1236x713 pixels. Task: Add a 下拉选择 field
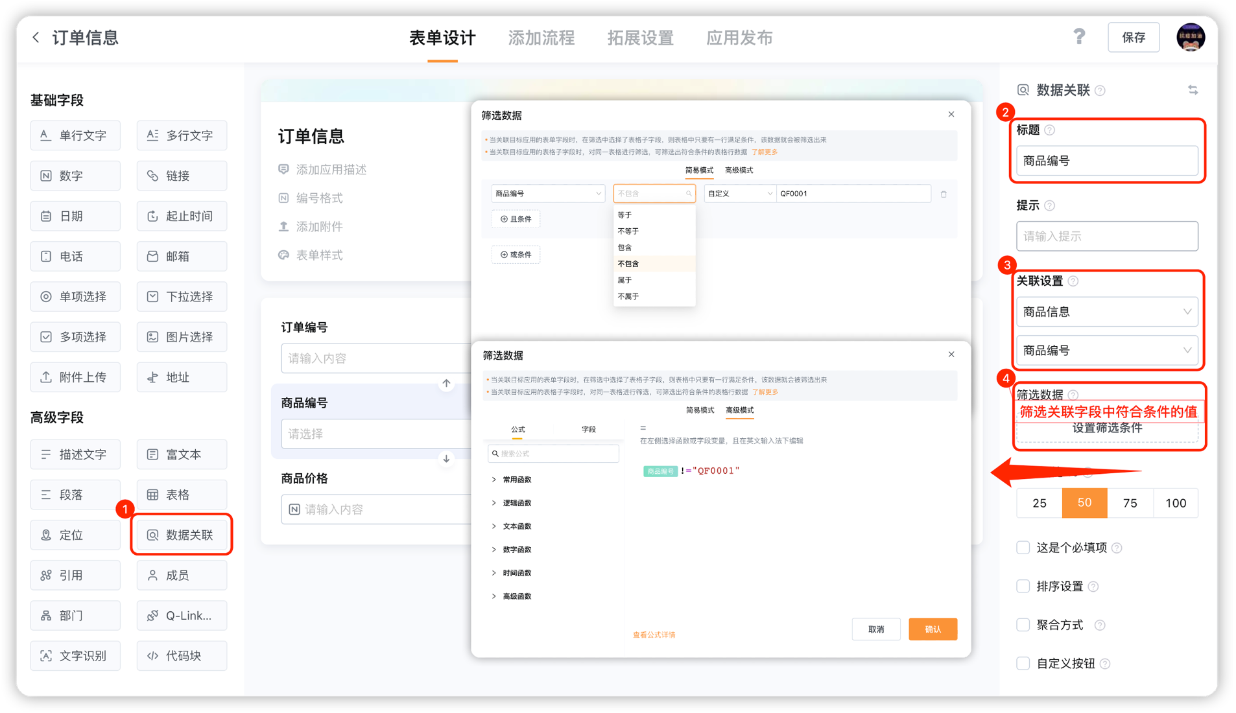pos(182,296)
